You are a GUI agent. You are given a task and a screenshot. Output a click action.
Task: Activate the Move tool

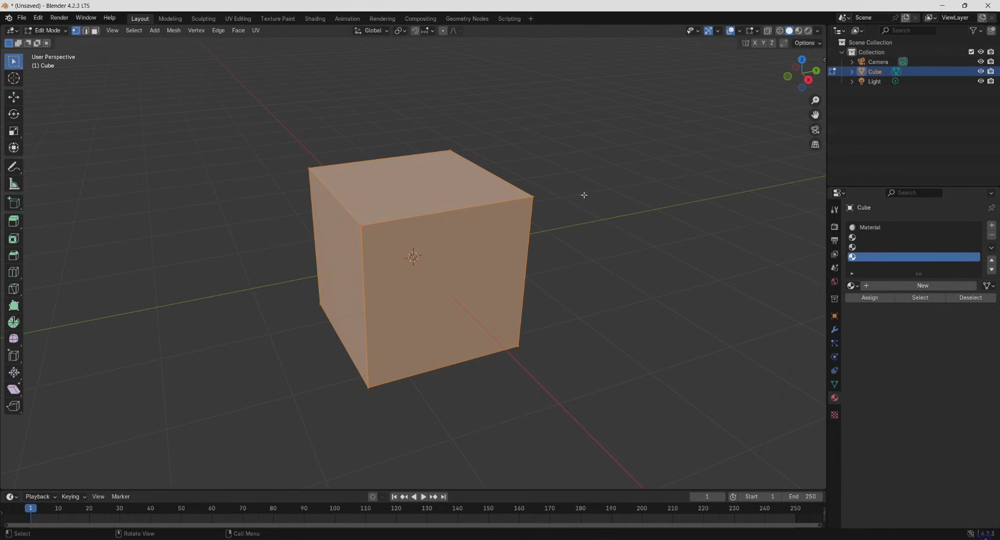[14, 97]
